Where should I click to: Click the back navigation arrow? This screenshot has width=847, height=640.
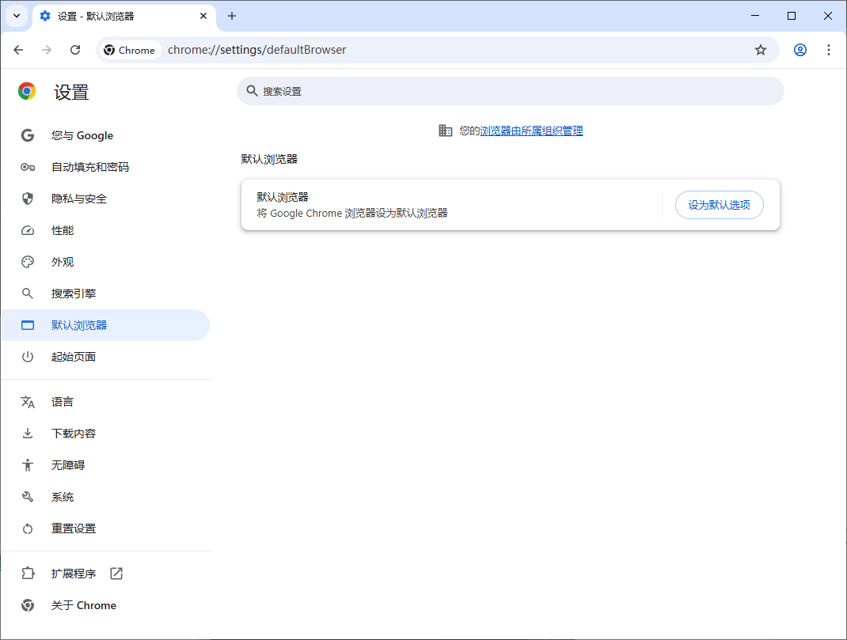tap(18, 50)
